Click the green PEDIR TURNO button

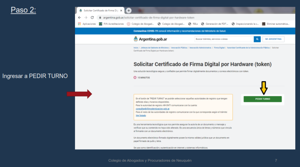coord(263,99)
